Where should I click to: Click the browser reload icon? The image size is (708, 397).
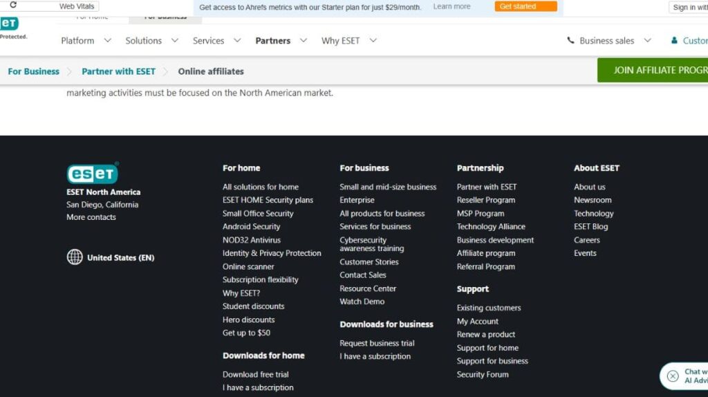pyautogui.click(x=13, y=5)
